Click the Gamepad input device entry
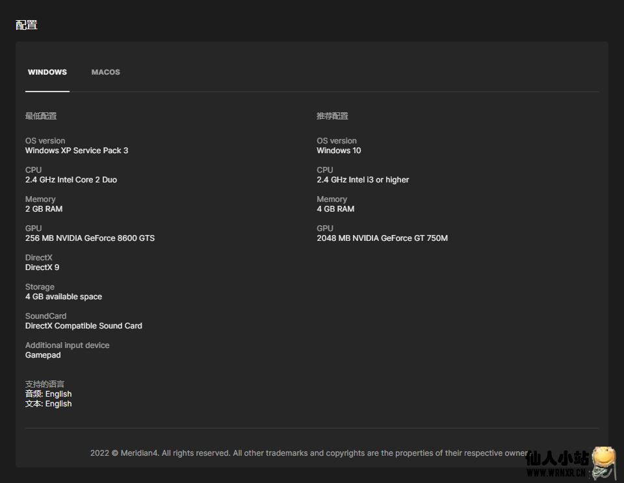Viewport: 624px width, 483px height. (43, 355)
